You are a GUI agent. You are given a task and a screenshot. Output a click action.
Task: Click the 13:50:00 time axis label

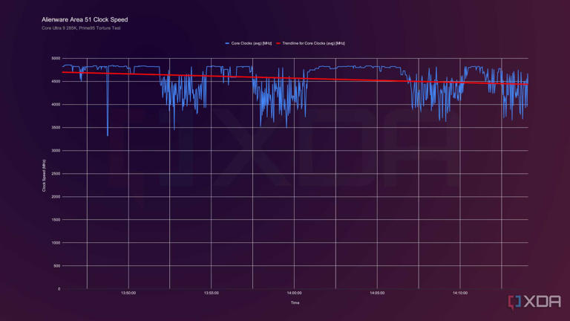coord(128,293)
